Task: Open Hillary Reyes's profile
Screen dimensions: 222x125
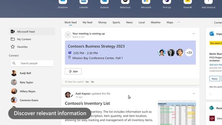Action: point(27,91)
